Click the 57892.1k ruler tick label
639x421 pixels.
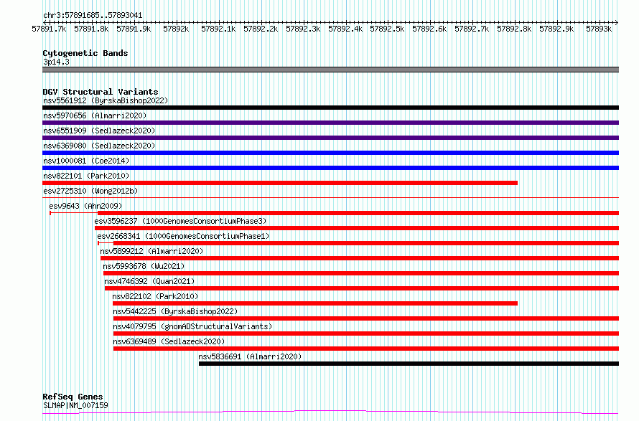(x=218, y=29)
